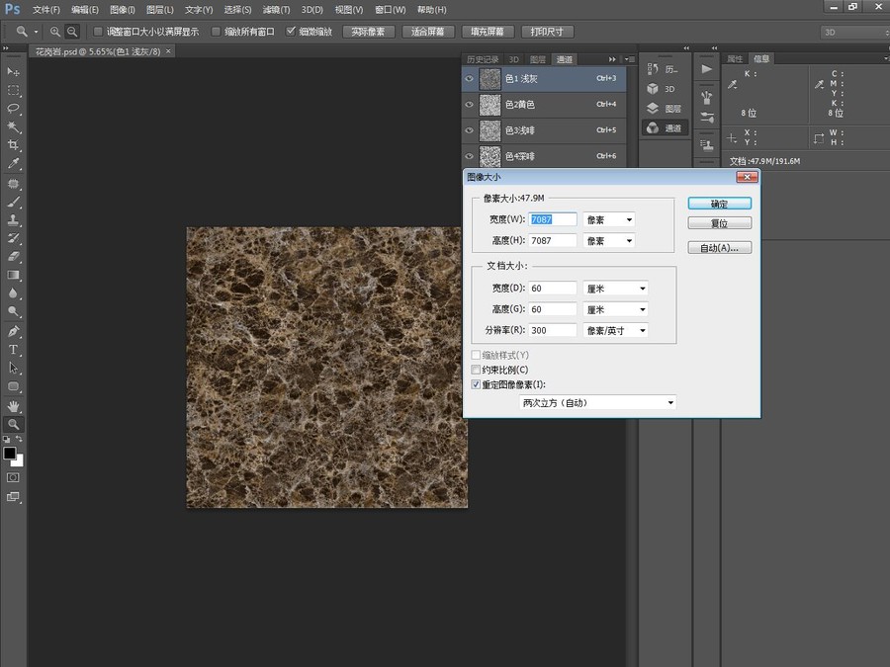Open pixel width 宽度(W) unit dropdown
Viewport: 890px width, 667px height.
[x=608, y=219]
